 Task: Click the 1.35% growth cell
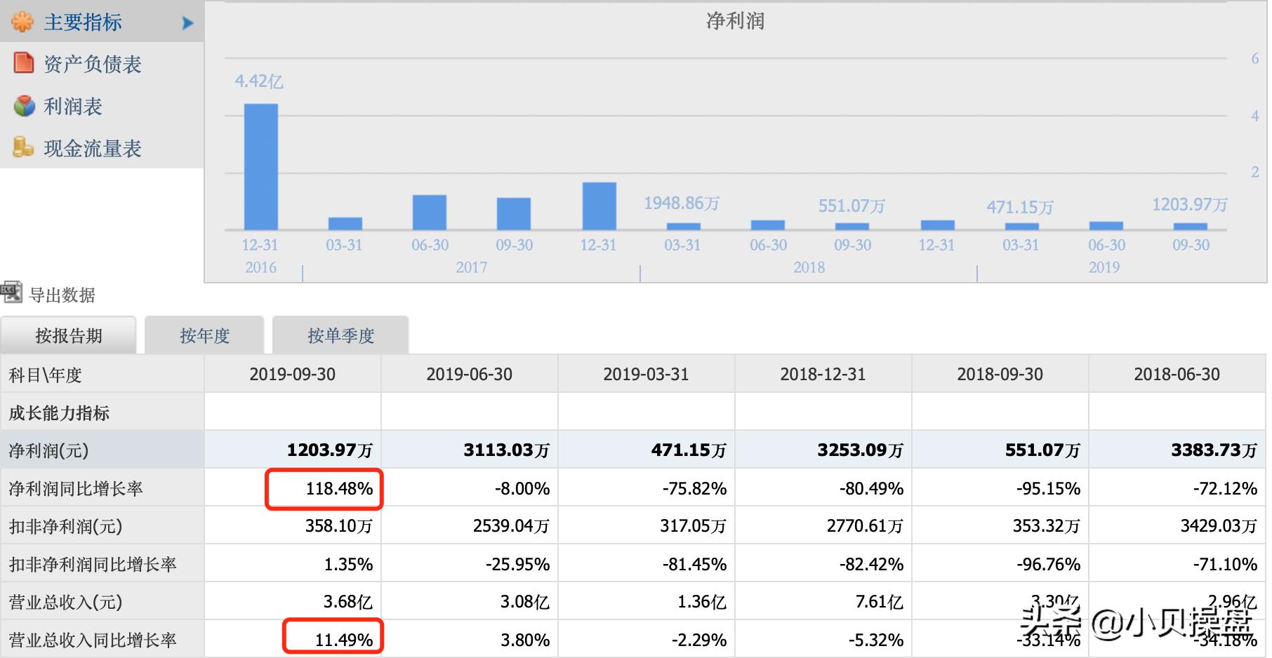[293, 564]
